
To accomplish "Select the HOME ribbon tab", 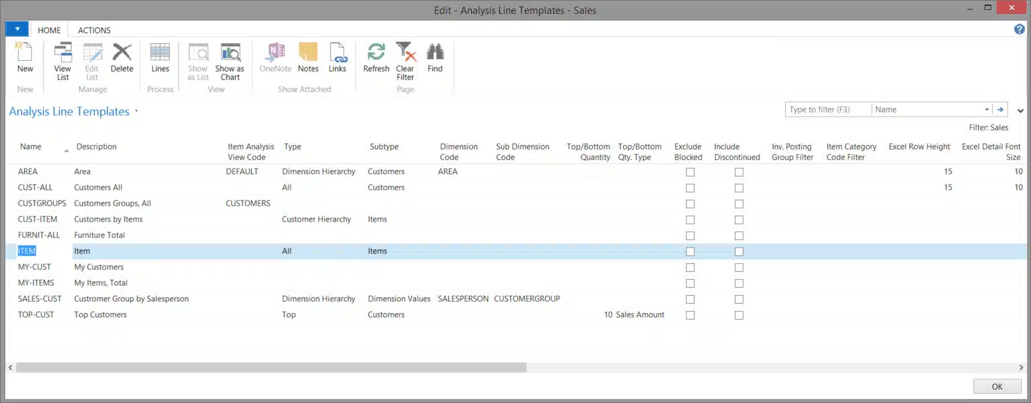I will pyautogui.click(x=49, y=30).
